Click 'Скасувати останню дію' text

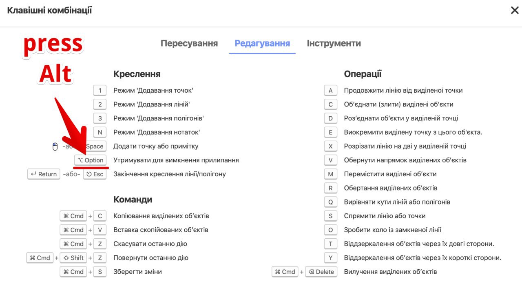[150, 244]
